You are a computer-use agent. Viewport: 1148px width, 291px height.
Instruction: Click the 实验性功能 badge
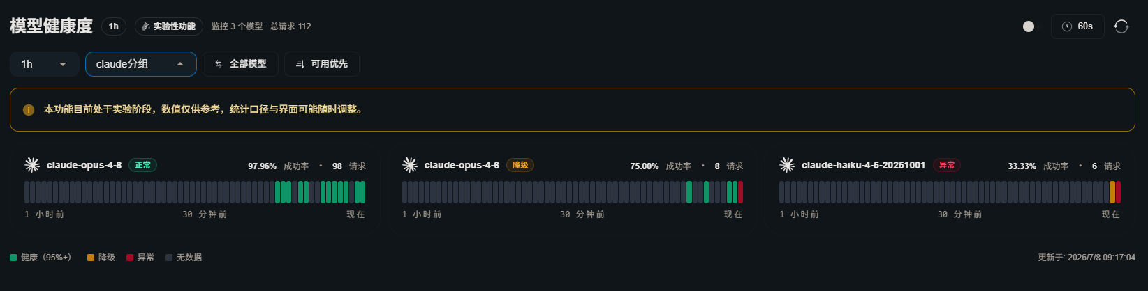click(169, 26)
